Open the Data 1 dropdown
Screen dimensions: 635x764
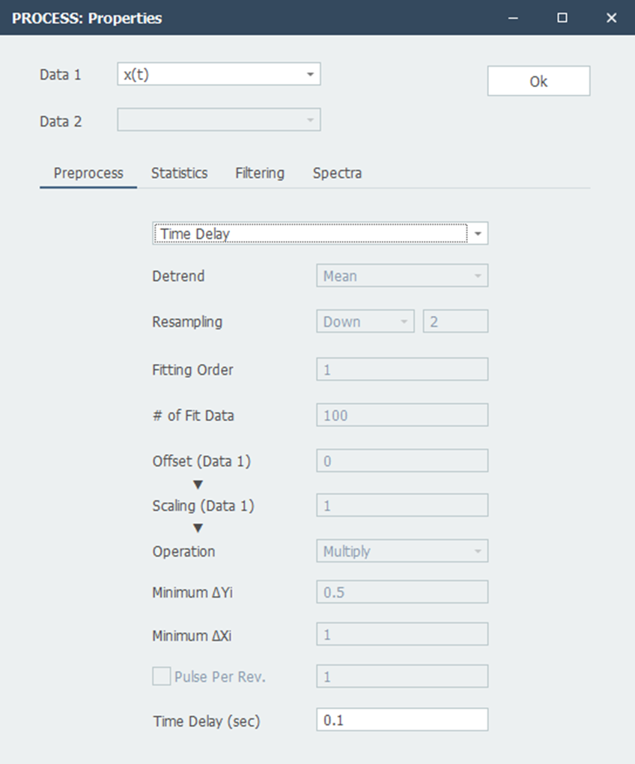(219, 74)
